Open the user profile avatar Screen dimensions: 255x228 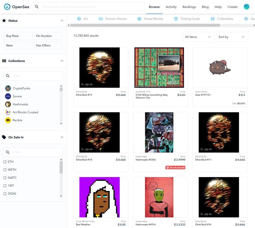[x=247, y=7]
